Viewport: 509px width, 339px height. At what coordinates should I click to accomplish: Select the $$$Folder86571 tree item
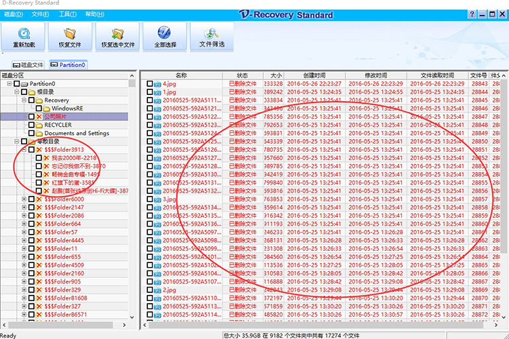[x=65, y=315]
